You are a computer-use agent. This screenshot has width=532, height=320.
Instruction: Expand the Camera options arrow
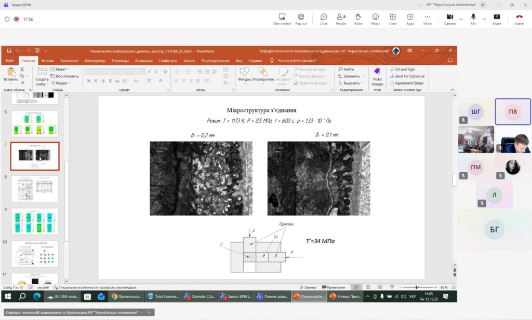point(461,19)
